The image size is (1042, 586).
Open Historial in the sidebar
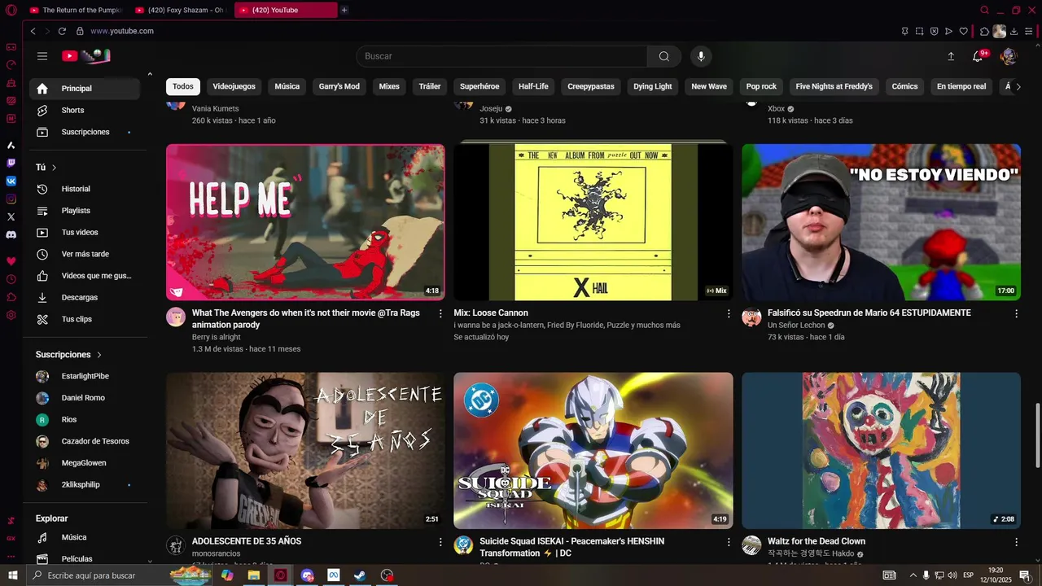(85, 189)
